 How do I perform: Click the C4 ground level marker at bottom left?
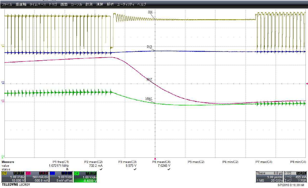[x=2, y=156]
